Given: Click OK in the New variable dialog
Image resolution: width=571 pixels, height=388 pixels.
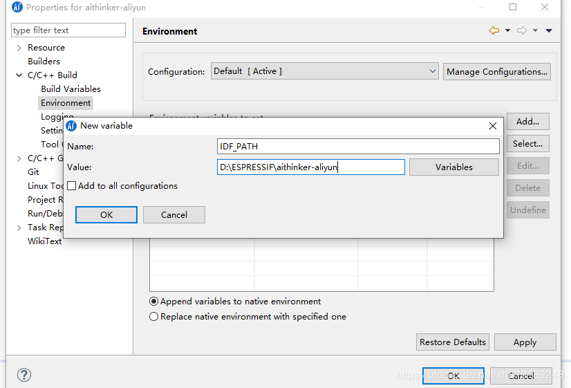Looking at the screenshot, I should (106, 214).
